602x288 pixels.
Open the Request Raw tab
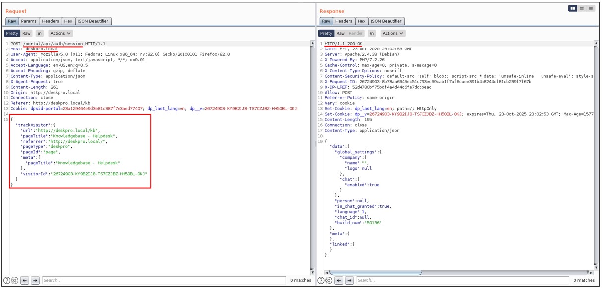click(x=12, y=21)
